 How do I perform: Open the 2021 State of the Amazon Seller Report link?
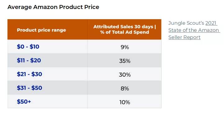(x=194, y=30)
